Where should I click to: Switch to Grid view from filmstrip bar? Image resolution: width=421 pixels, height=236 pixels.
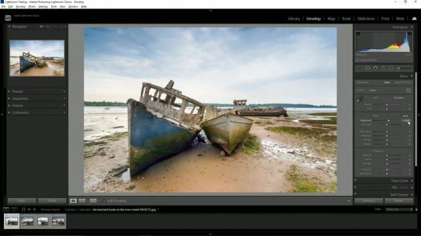[x=24, y=210]
